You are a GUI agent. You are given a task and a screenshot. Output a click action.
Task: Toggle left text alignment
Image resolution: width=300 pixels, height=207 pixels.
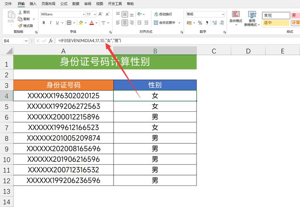click(x=118, y=23)
